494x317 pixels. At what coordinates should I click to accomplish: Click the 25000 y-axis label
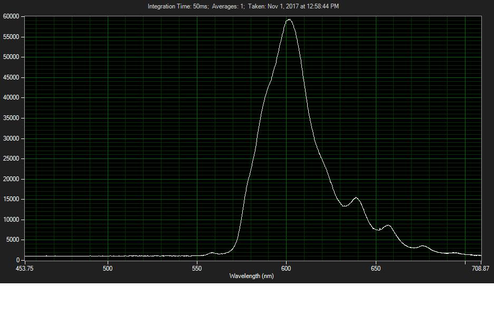[11, 158]
